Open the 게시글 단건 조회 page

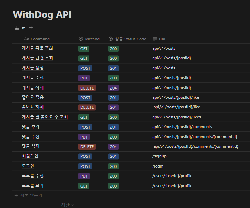click(37, 58)
